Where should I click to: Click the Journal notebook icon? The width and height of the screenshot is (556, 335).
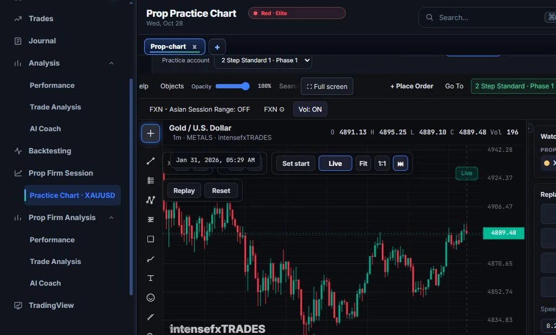click(18, 41)
